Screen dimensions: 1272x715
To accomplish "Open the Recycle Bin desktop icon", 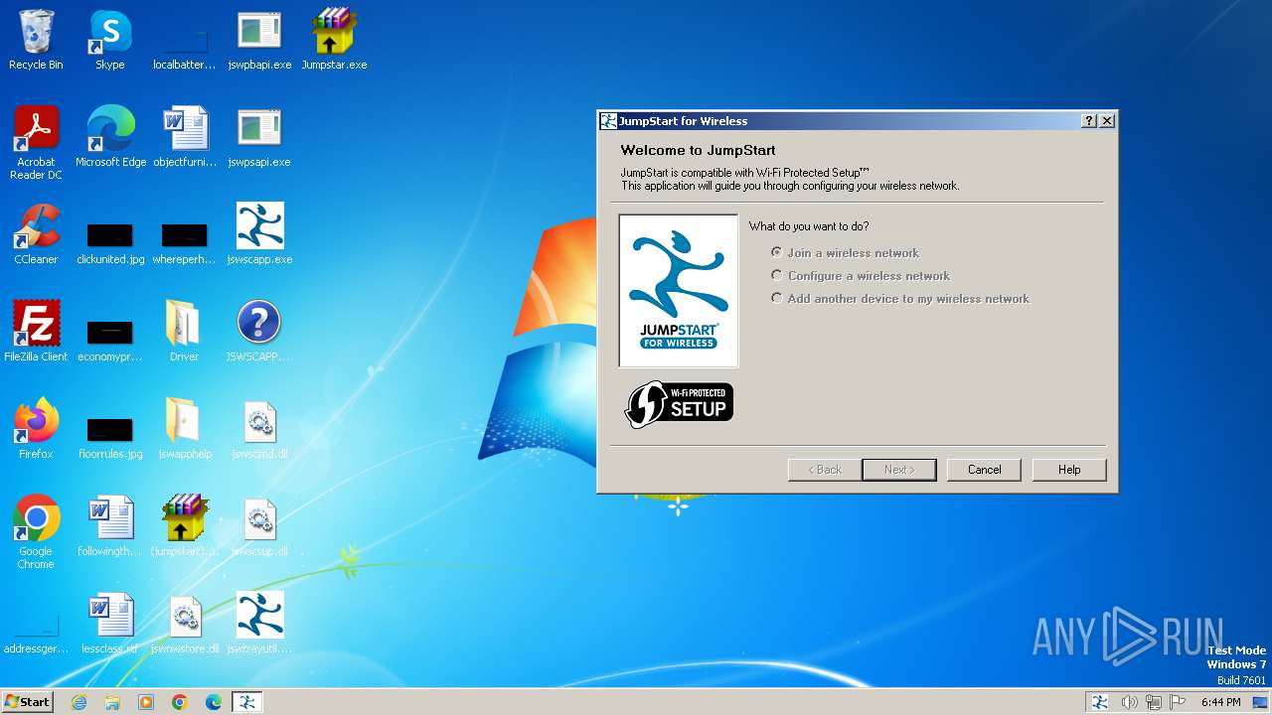I will coord(36,40).
